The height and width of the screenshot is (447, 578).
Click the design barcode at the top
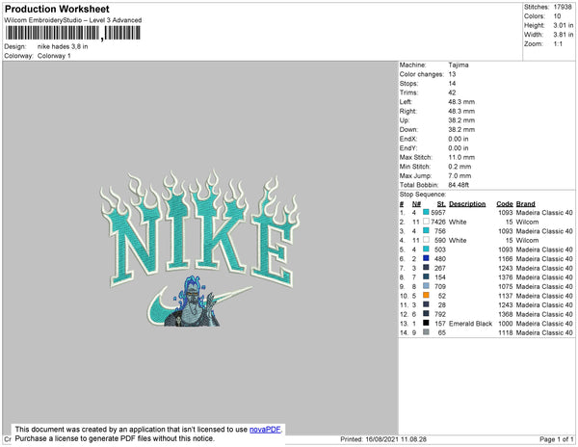(72, 33)
